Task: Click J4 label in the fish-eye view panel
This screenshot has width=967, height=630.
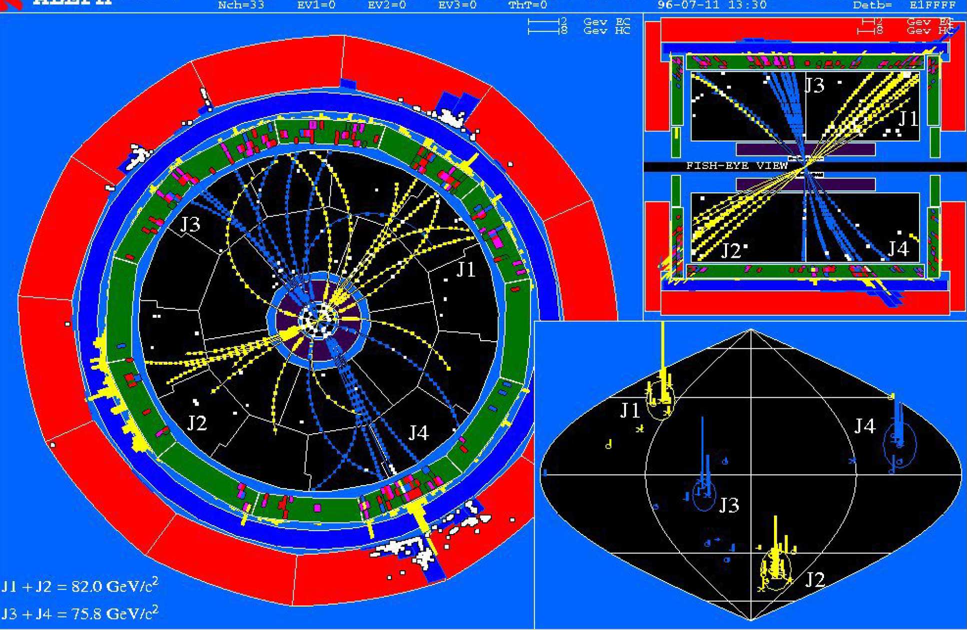Action: coord(898,249)
